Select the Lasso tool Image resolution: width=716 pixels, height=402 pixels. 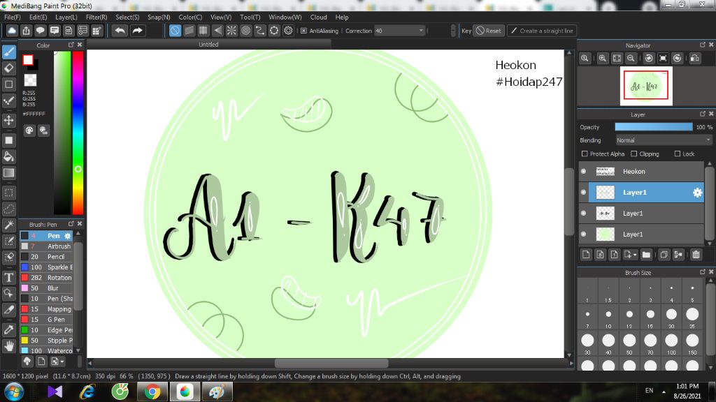(x=8, y=209)
